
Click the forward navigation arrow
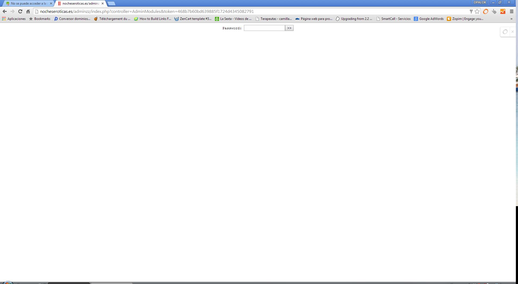point(12,12)
